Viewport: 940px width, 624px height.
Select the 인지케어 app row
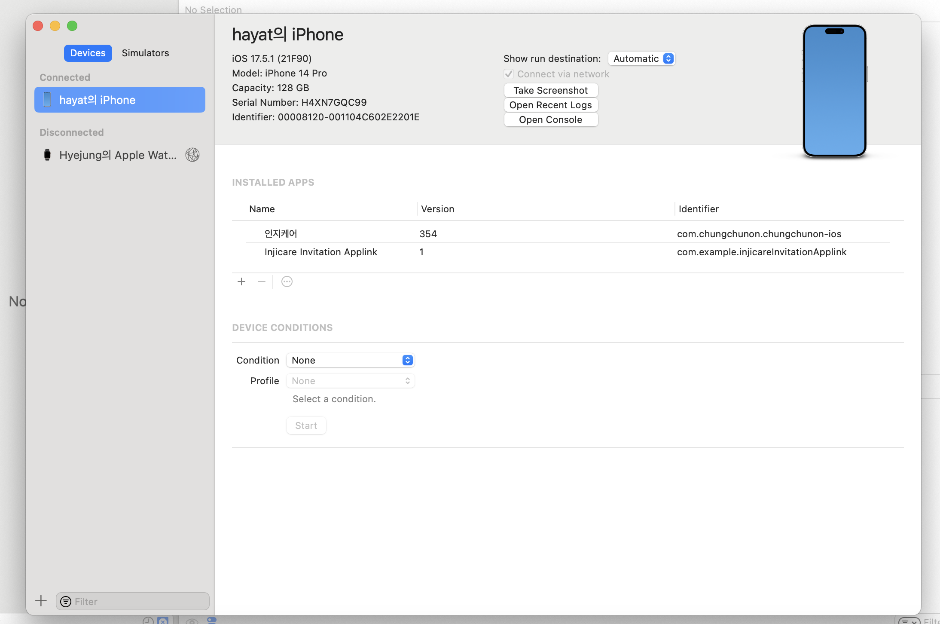click(568, 234)
